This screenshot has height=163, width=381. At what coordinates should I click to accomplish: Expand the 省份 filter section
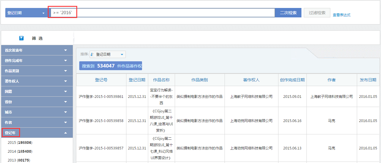(x=37, y=102)
